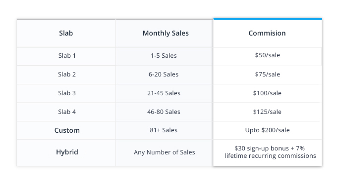Click the 1-5 Sales cell
Viewport: 337px width, 184px height.
click(164, 56)
